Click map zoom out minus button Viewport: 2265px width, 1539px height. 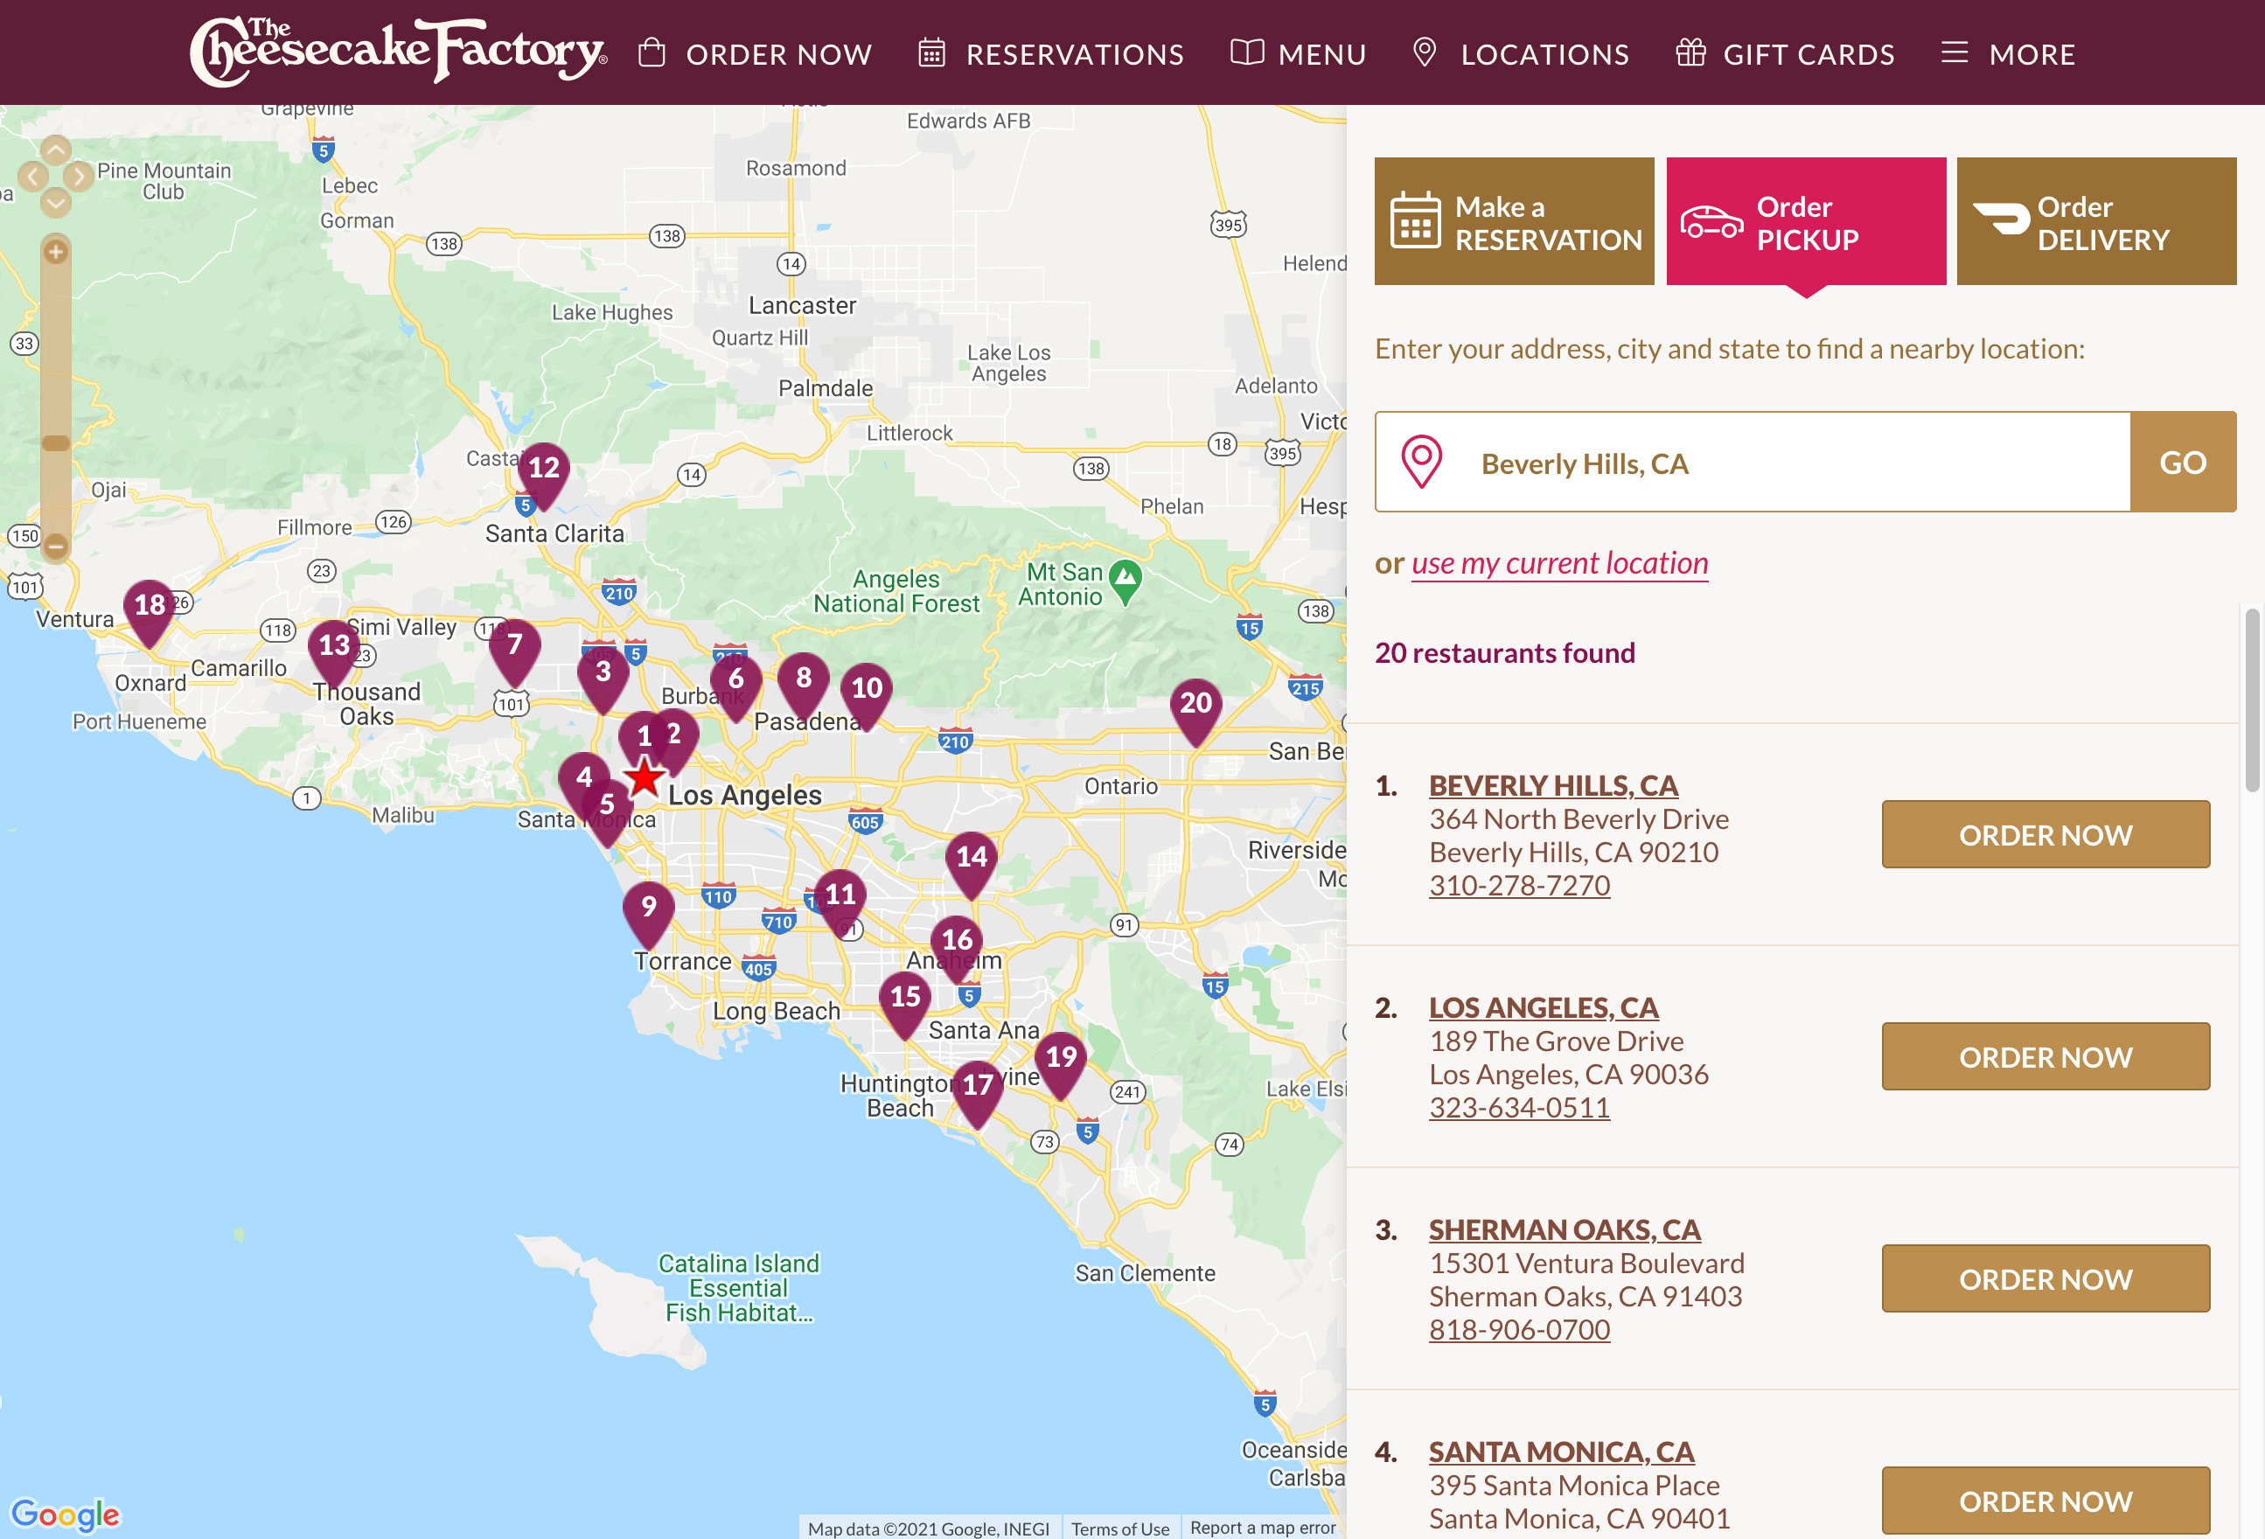(56, 547)
